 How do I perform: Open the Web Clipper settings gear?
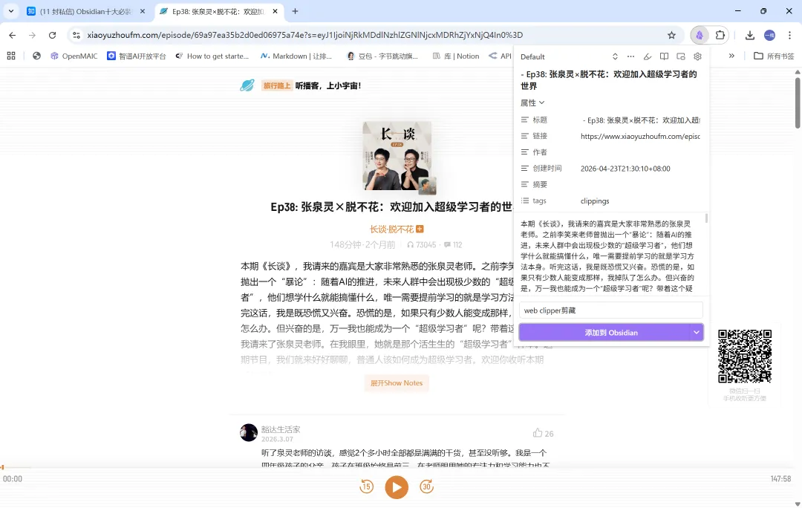point(697,56)
